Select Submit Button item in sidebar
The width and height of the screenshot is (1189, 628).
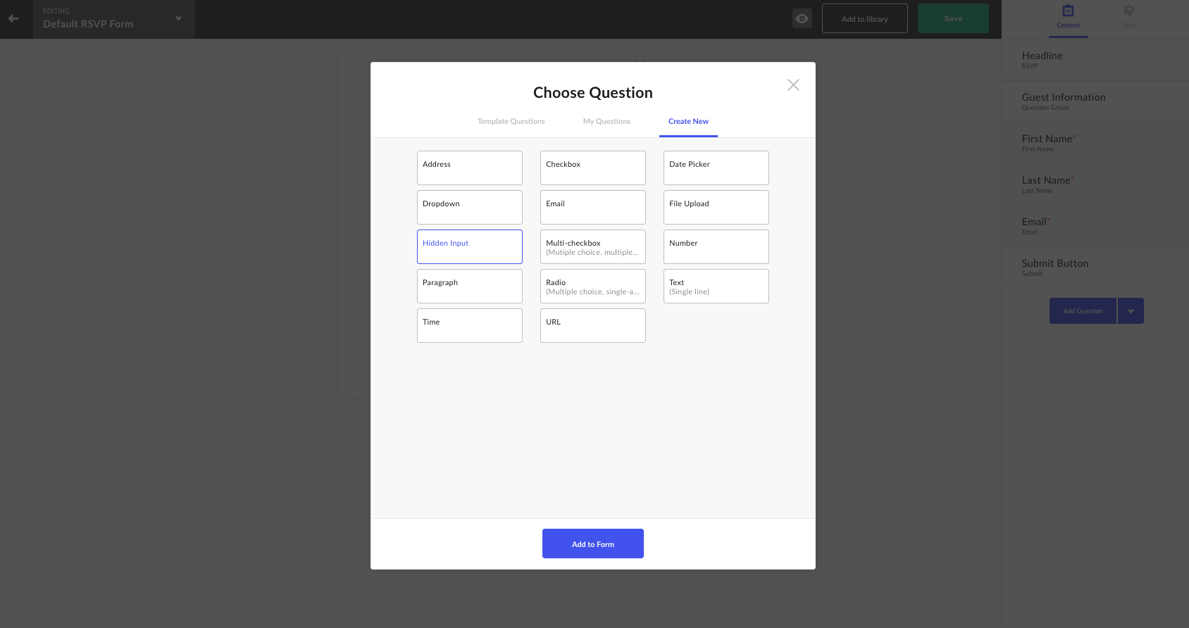point(1095,268)
